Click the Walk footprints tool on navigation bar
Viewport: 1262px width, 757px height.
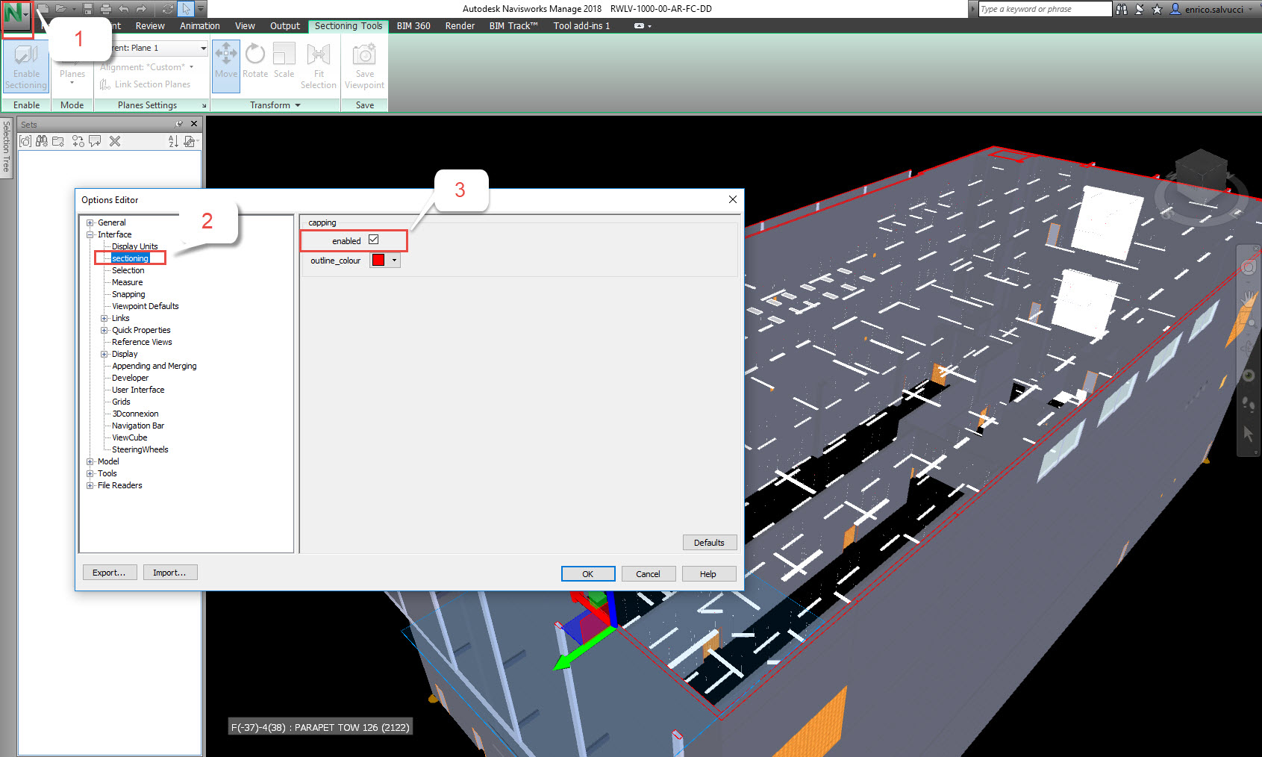tap(1248, 404)
